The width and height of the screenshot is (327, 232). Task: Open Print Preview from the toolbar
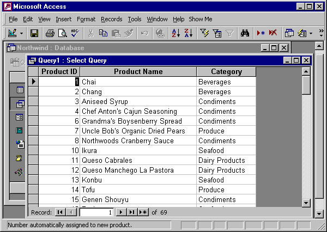[62, 33]
